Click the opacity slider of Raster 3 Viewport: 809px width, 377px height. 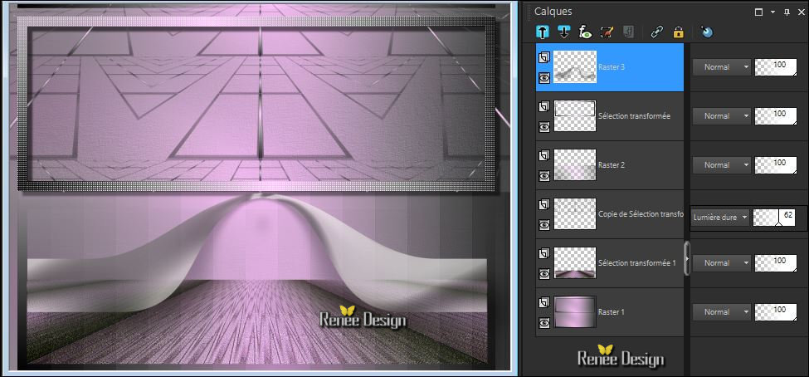pyautogui.click(x=776, y=67)
